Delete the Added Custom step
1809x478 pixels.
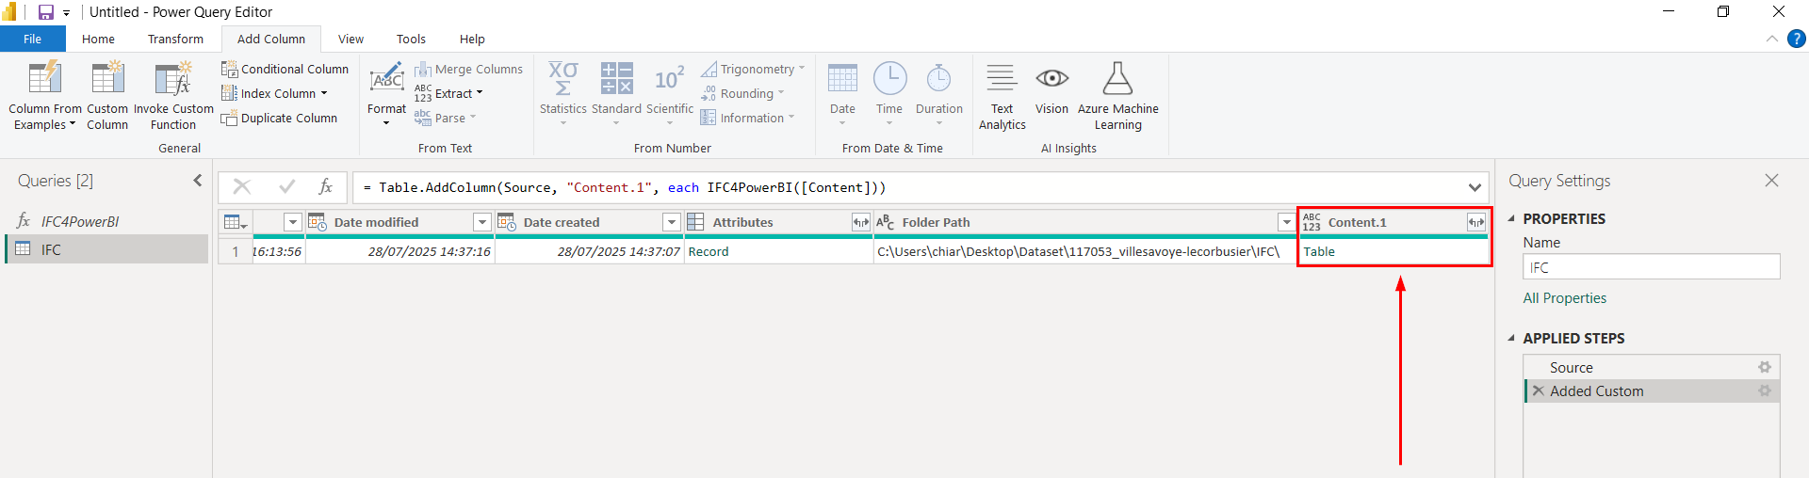[x=1539, y=391]
